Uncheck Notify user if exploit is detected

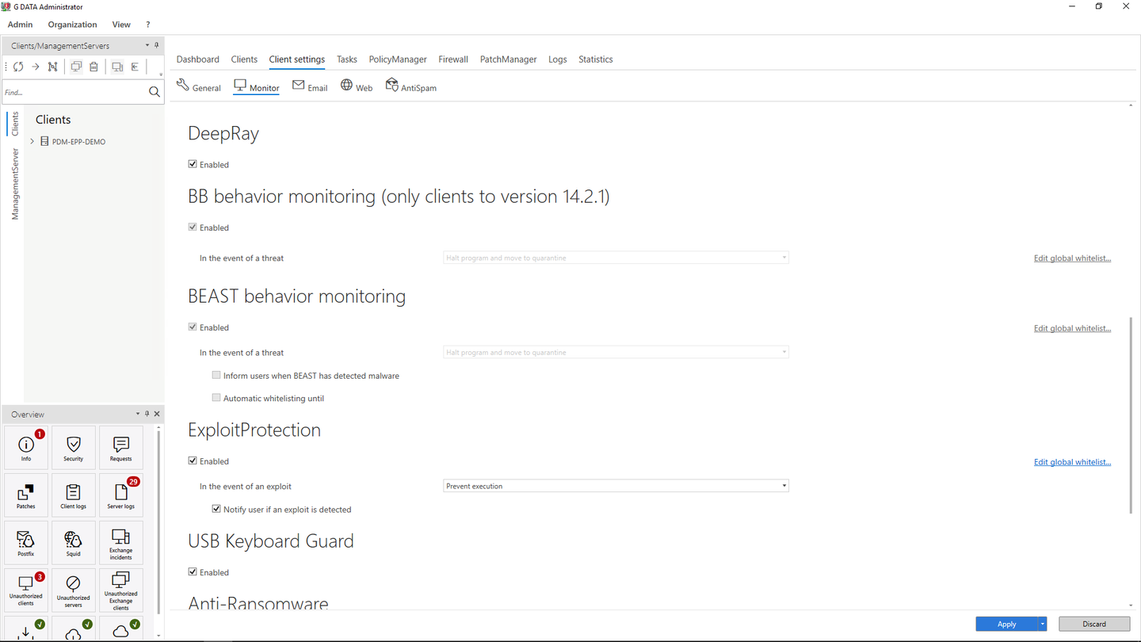click(216, 509)
